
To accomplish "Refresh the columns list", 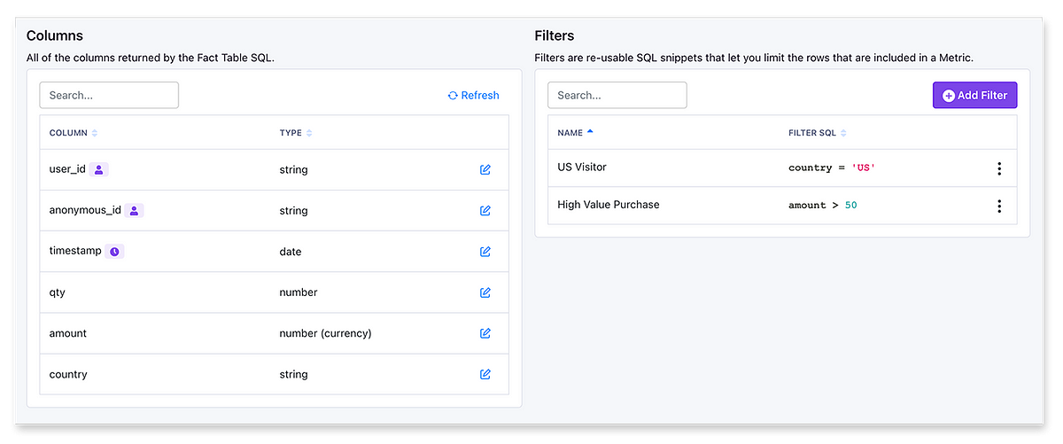I will 474,96.
